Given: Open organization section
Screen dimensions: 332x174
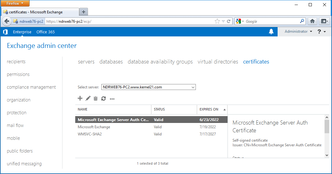Looking at the screenshot, I should [19, 100].
